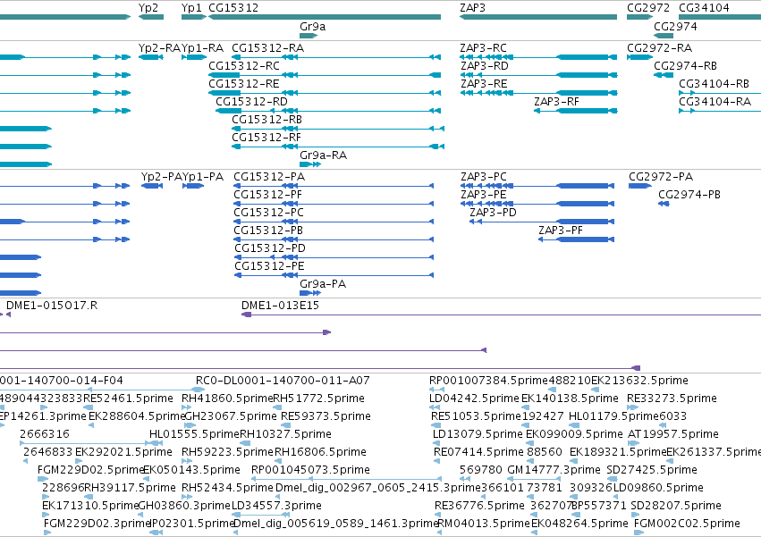Click transcript ZAP3-RE
The image size is (761, 537).
[484, 84]
